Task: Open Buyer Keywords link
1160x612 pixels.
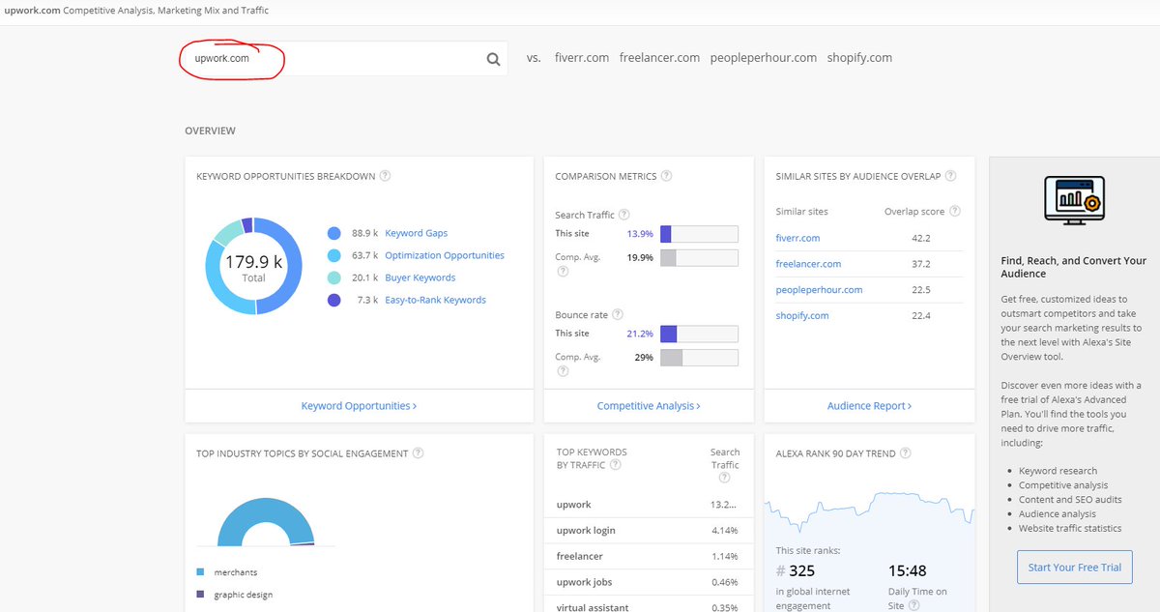Action: [x=420, y=277]
